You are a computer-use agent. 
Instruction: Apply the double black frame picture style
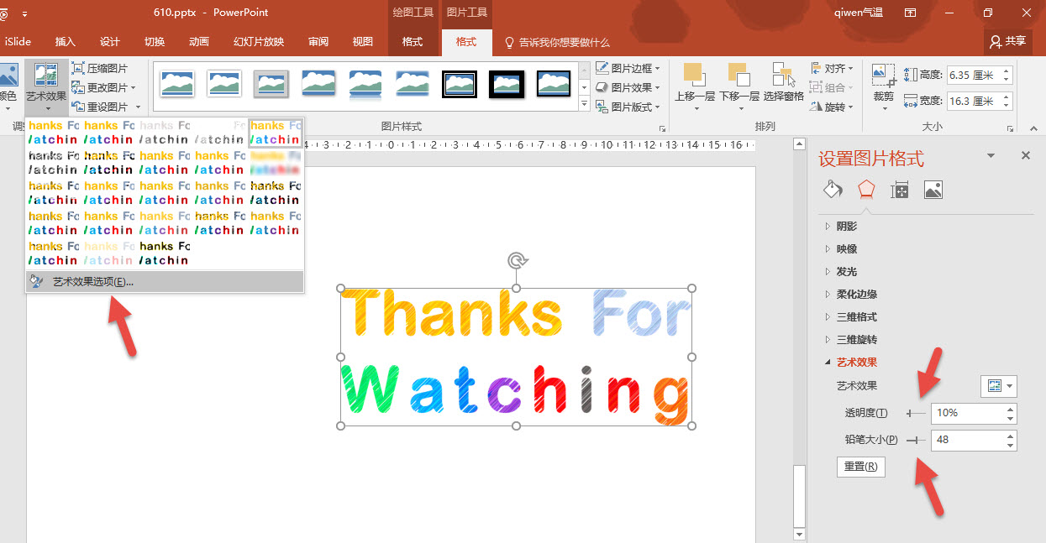(x=460, y=83)
